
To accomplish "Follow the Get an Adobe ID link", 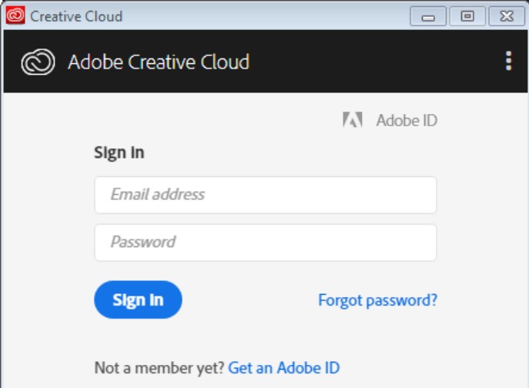I will [283, 367].
